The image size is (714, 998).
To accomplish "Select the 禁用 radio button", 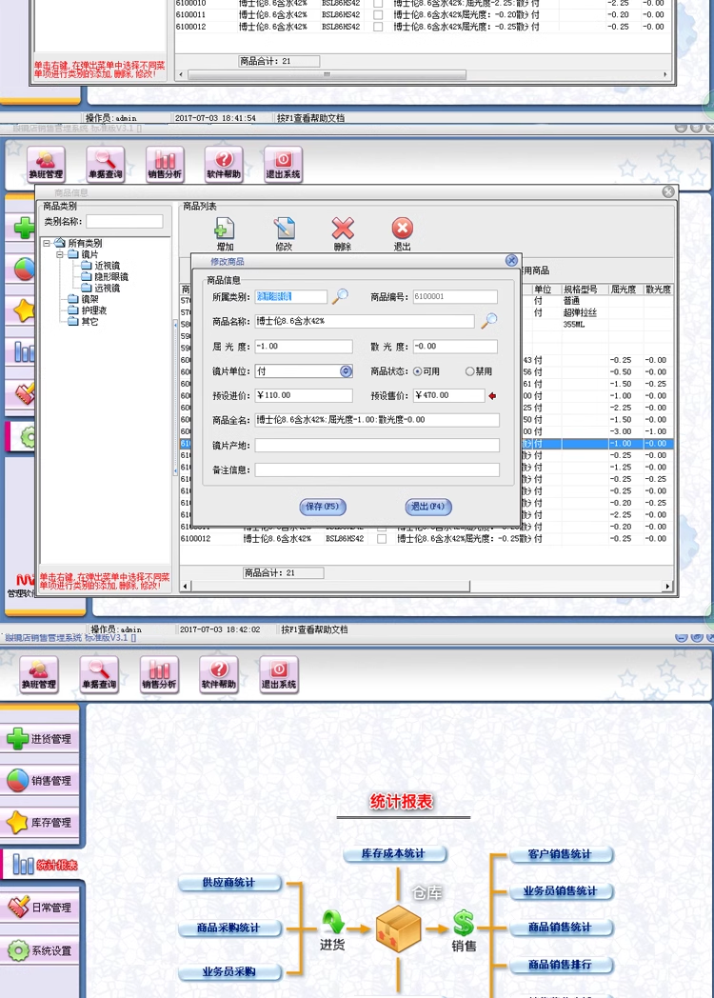I will point(469,371).
